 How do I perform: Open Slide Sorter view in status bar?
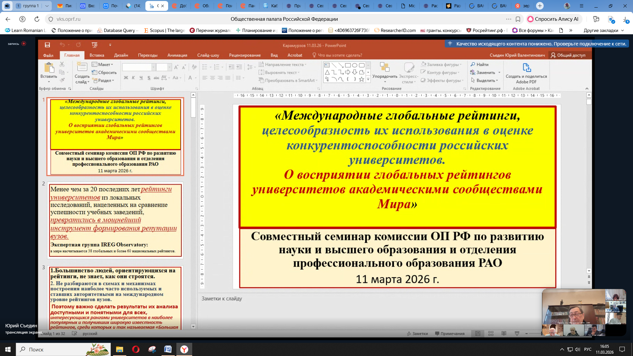coord(491,334)
